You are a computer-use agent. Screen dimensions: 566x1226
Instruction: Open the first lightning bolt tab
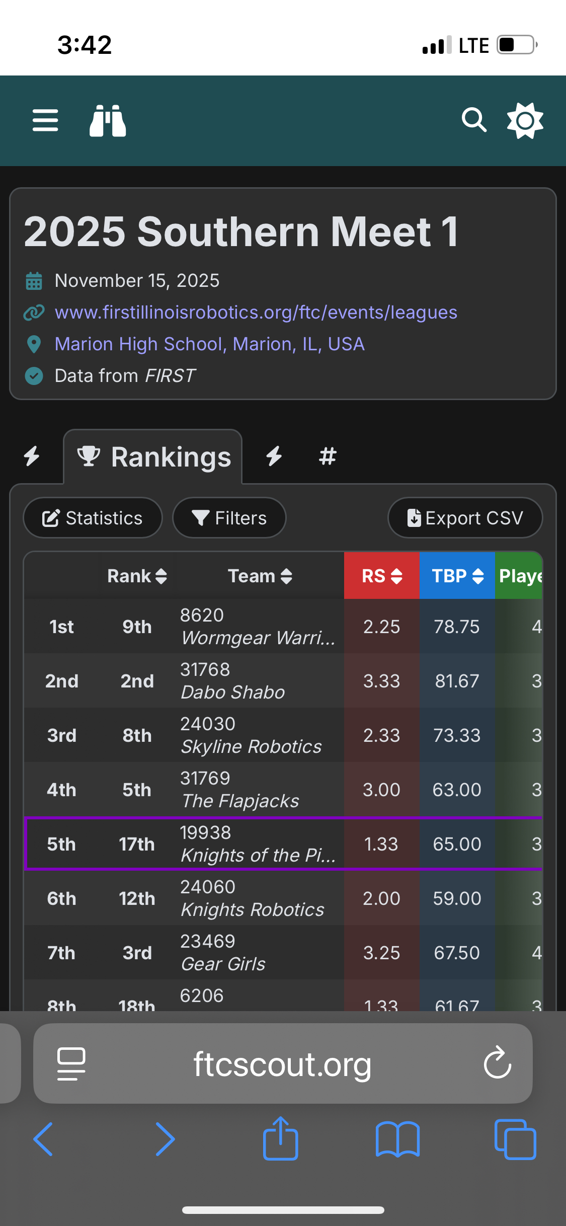[x=32, y=456]
